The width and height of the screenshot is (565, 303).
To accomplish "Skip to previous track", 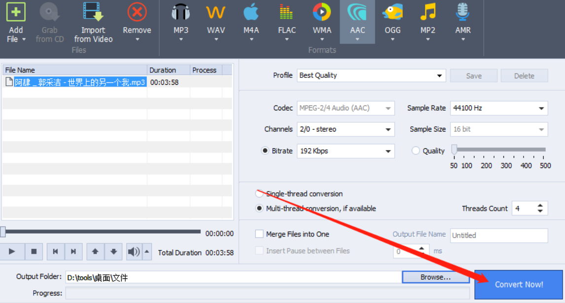I will 56,251.
